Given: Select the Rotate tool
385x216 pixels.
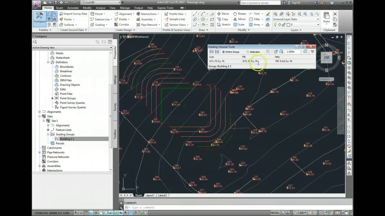Looking at the screenshot, I should 239,14.
